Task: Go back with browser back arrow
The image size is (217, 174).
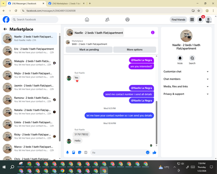Action: (x=4, y=10)
